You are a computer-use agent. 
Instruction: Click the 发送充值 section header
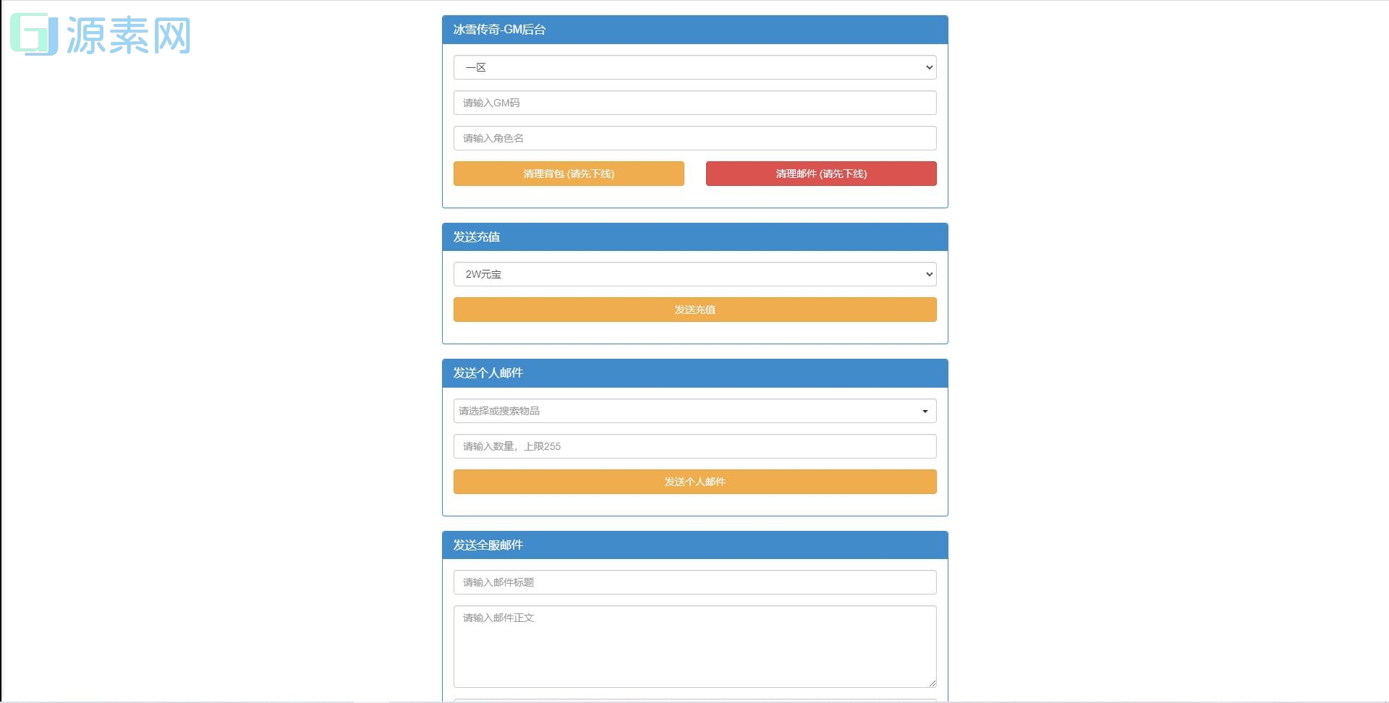694,237
